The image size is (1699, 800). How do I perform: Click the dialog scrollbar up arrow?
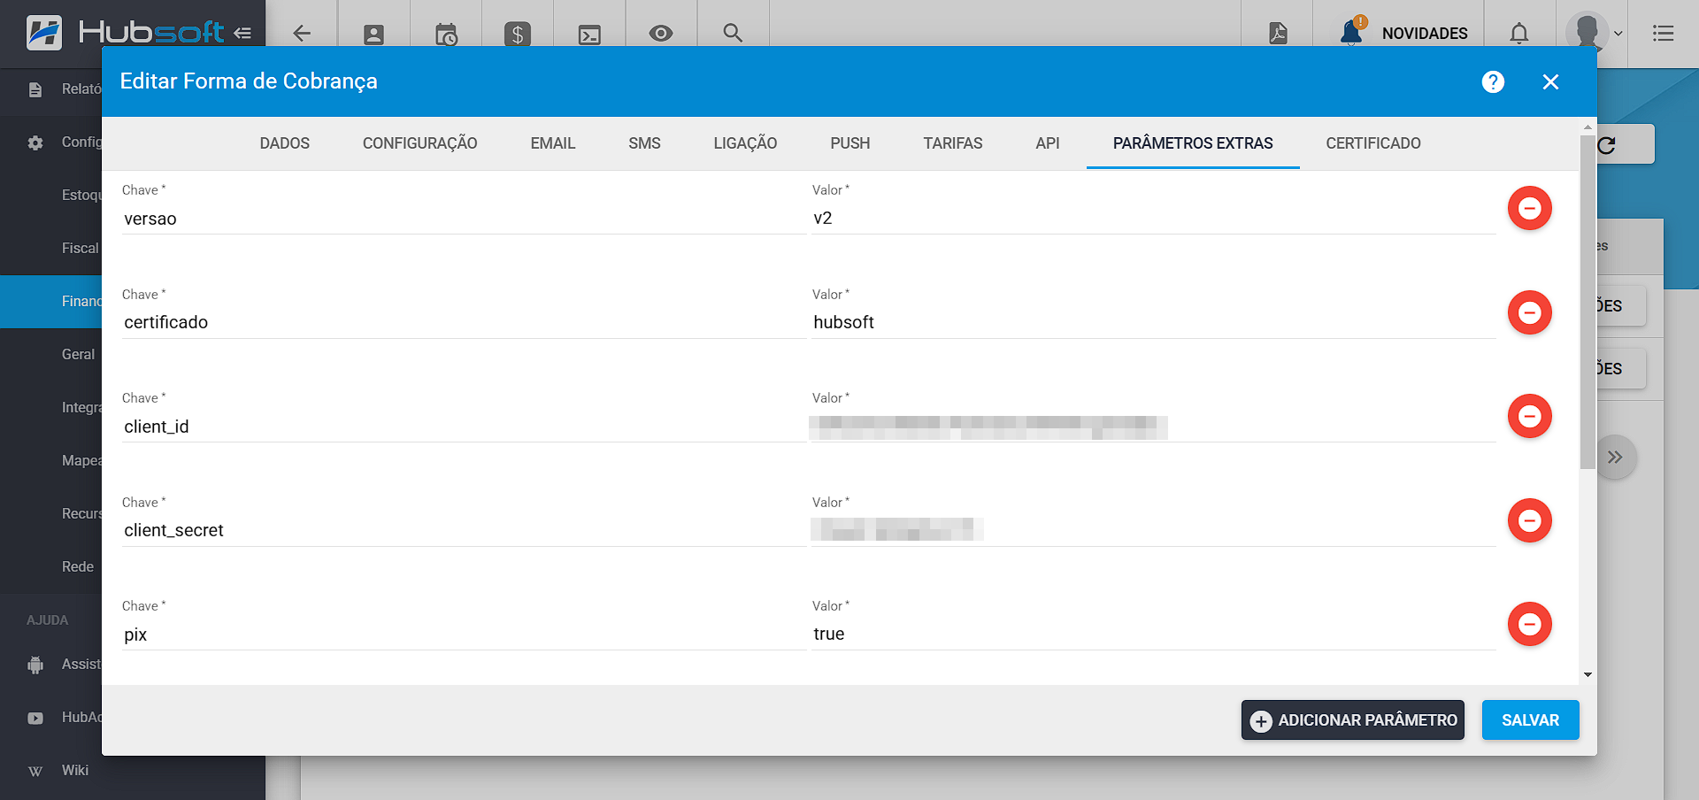1588,127
